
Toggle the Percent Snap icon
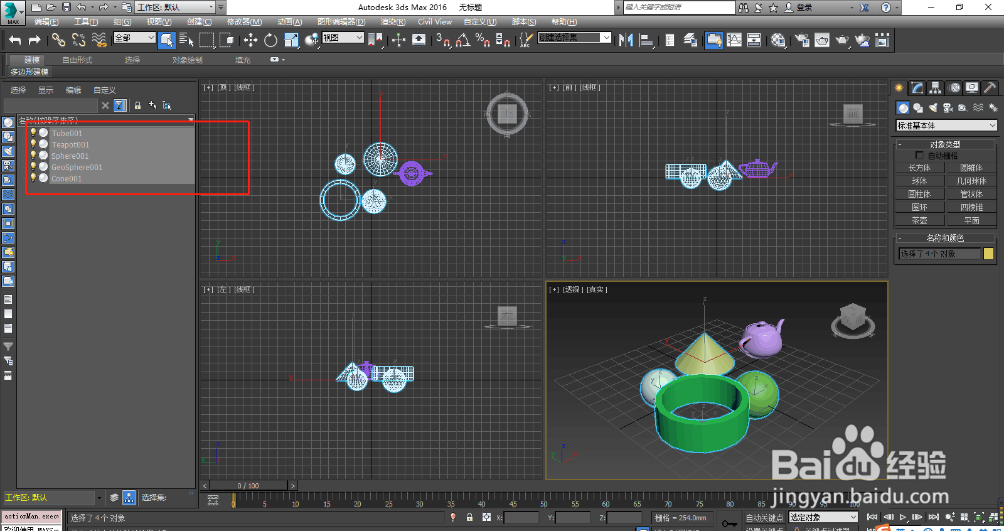pos(483,40)
